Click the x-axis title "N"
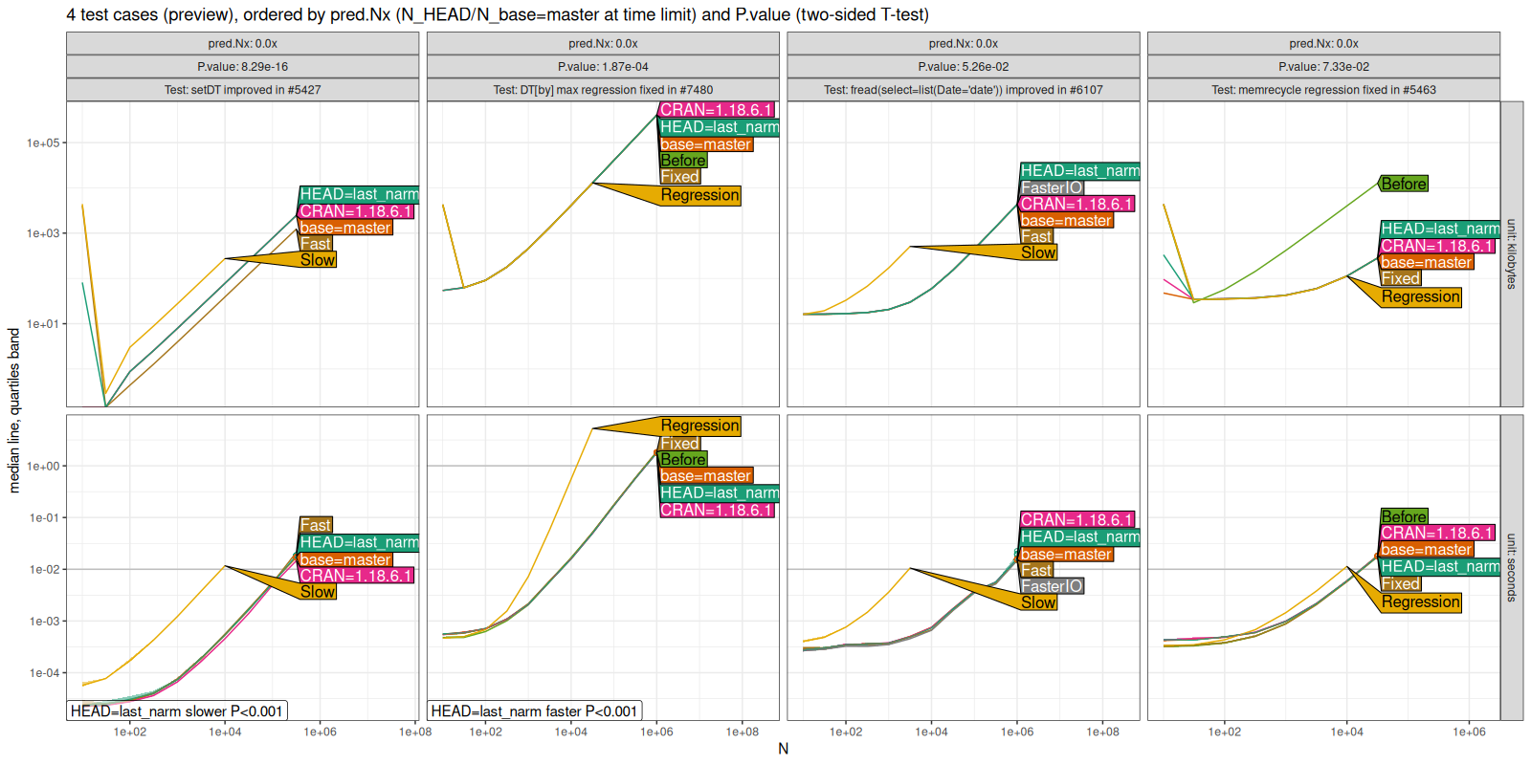The image size is (1531, 765). coord(783,749)
